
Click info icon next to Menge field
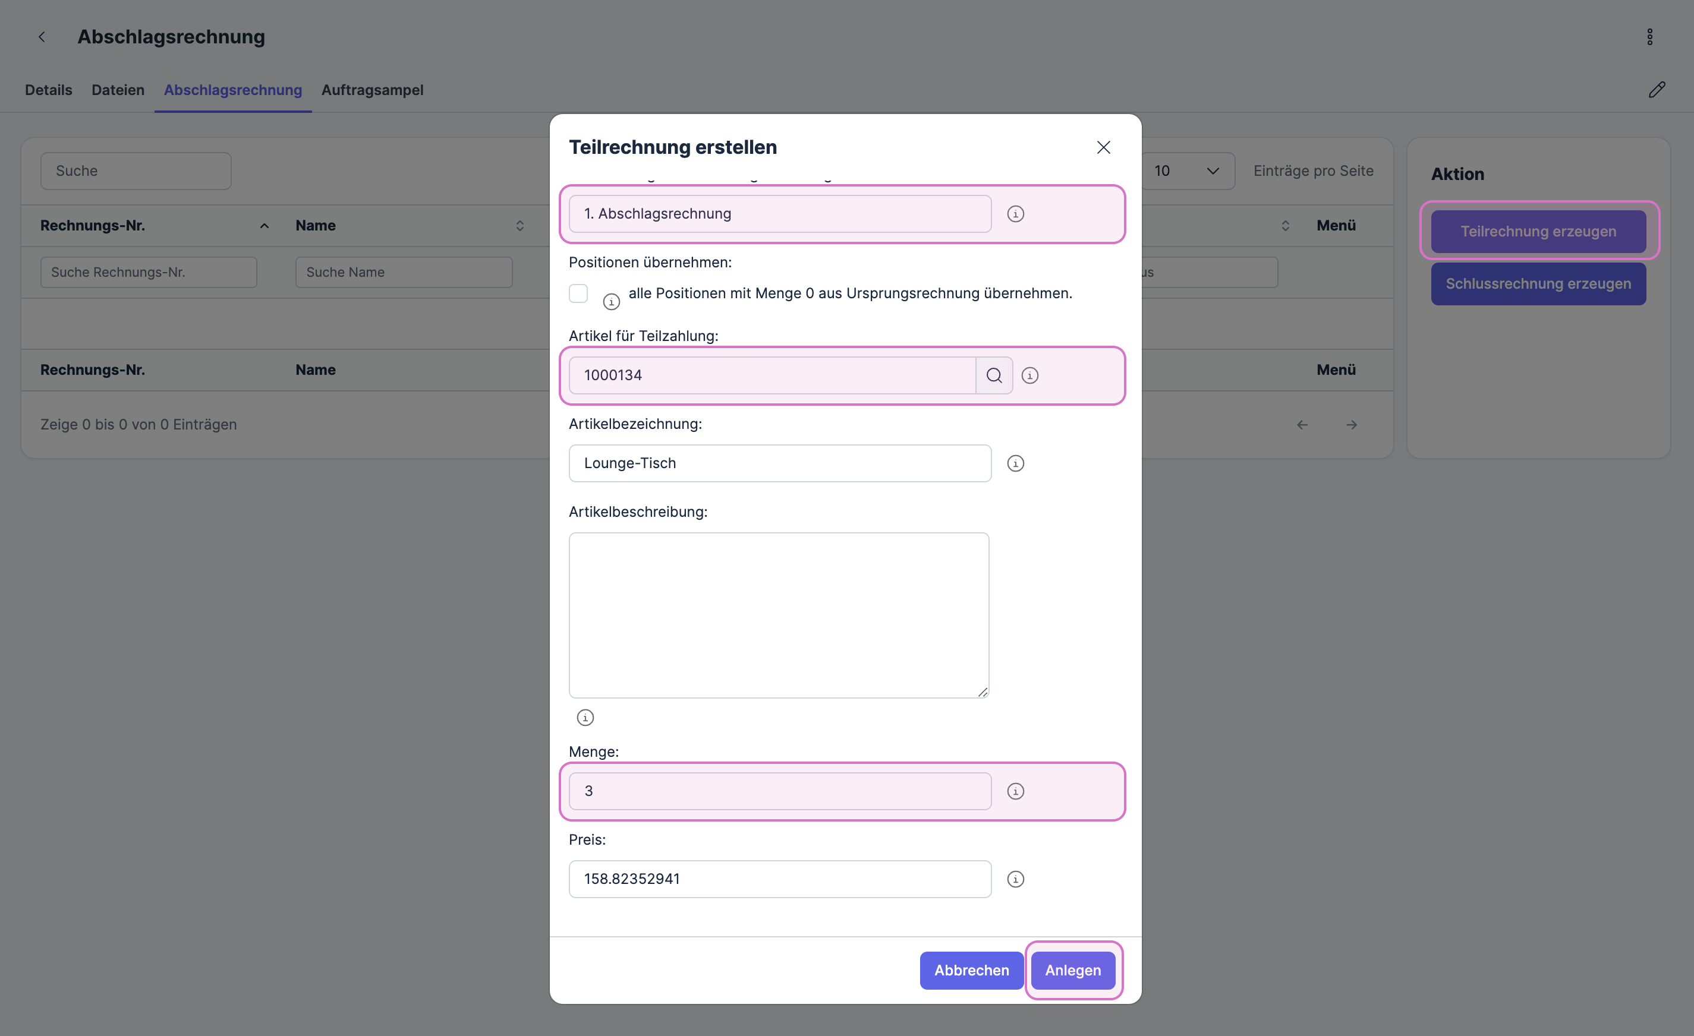coord(1015,791)
